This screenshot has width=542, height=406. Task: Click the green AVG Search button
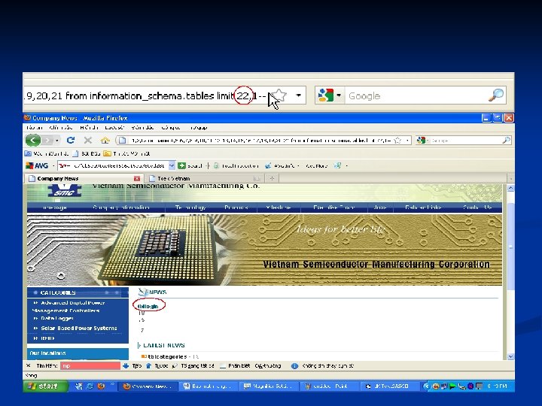(x=190, y=166)
